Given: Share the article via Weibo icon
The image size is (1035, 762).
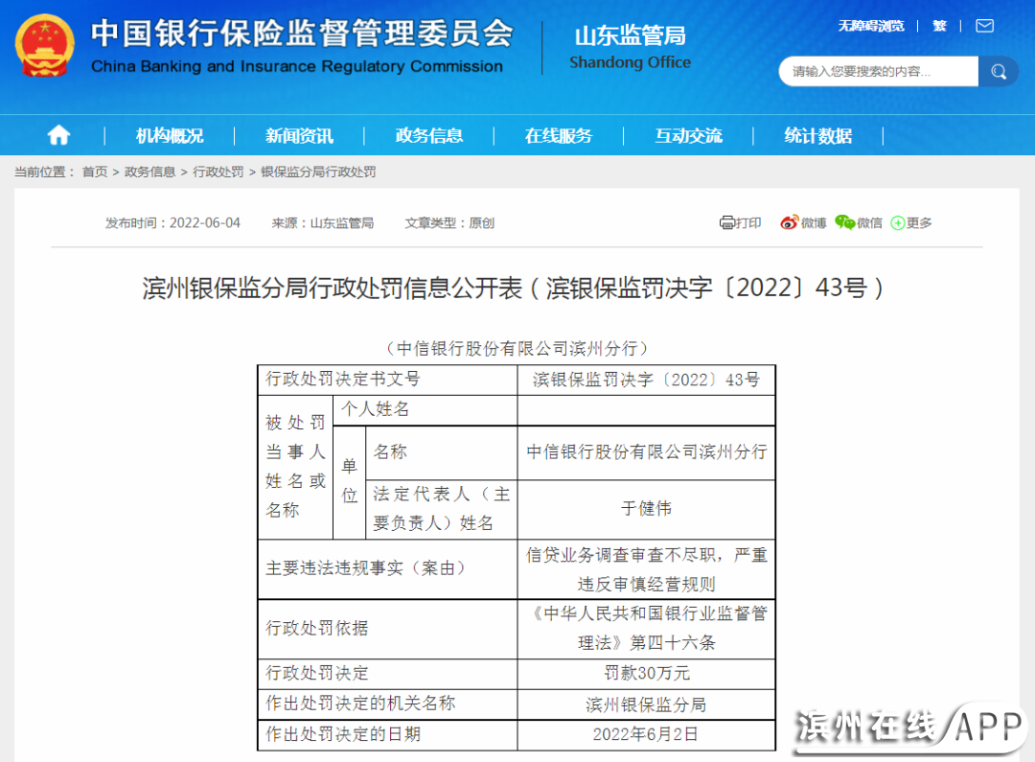Looking at the screenshot, I should [789, 222].
